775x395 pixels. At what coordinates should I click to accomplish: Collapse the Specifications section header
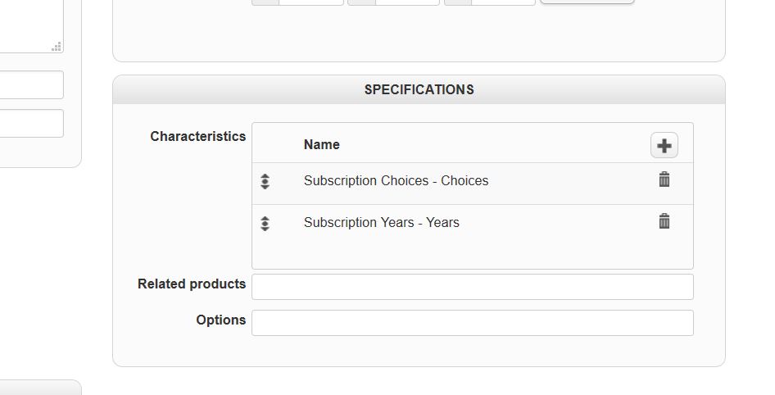pos(419,90)
